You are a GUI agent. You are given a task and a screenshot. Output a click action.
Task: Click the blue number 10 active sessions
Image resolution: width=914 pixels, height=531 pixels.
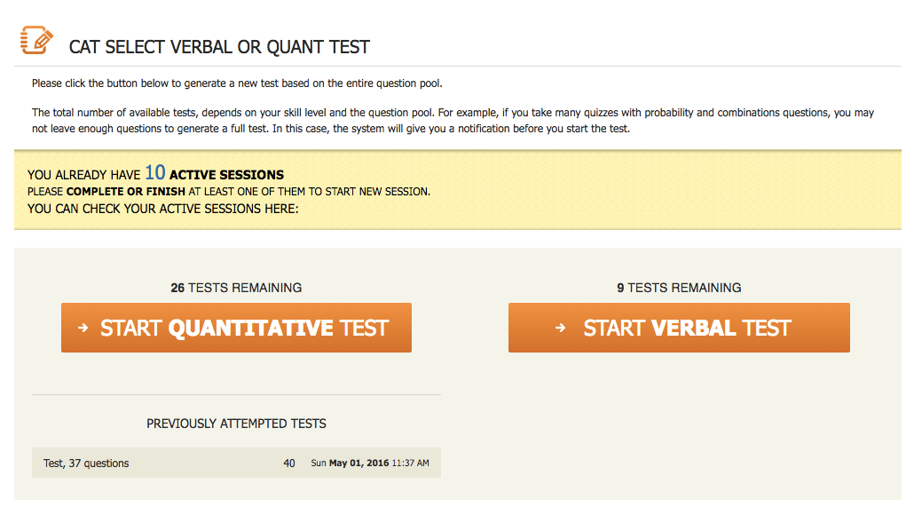coord(155,173)
